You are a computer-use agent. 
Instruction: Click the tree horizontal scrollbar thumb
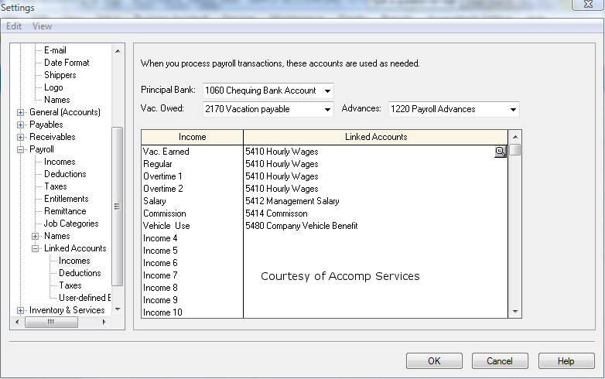pos(51,322)
